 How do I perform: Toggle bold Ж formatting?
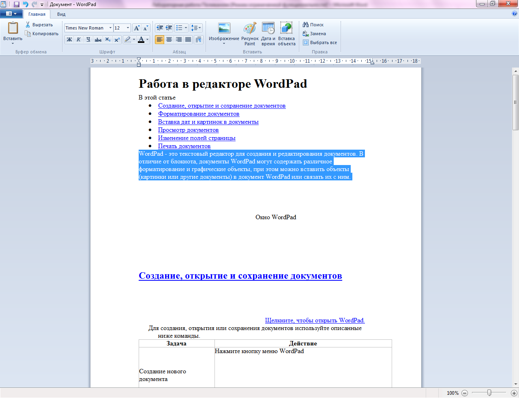pos(69,40)
